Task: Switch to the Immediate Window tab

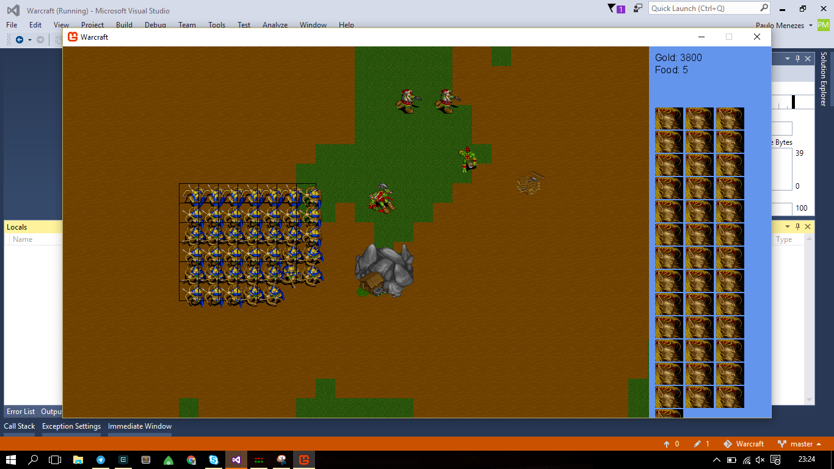Action: click(x=140, y=426)
